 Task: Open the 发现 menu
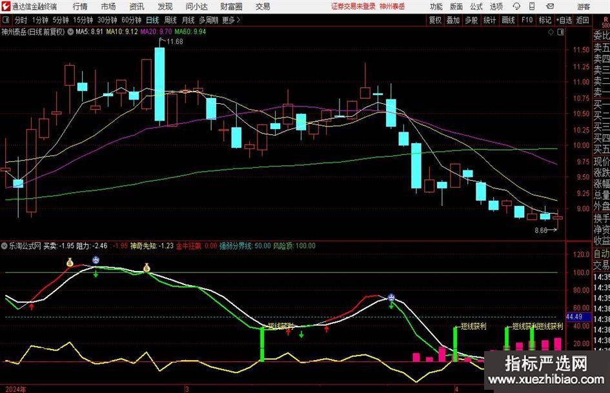click(165, 6)
